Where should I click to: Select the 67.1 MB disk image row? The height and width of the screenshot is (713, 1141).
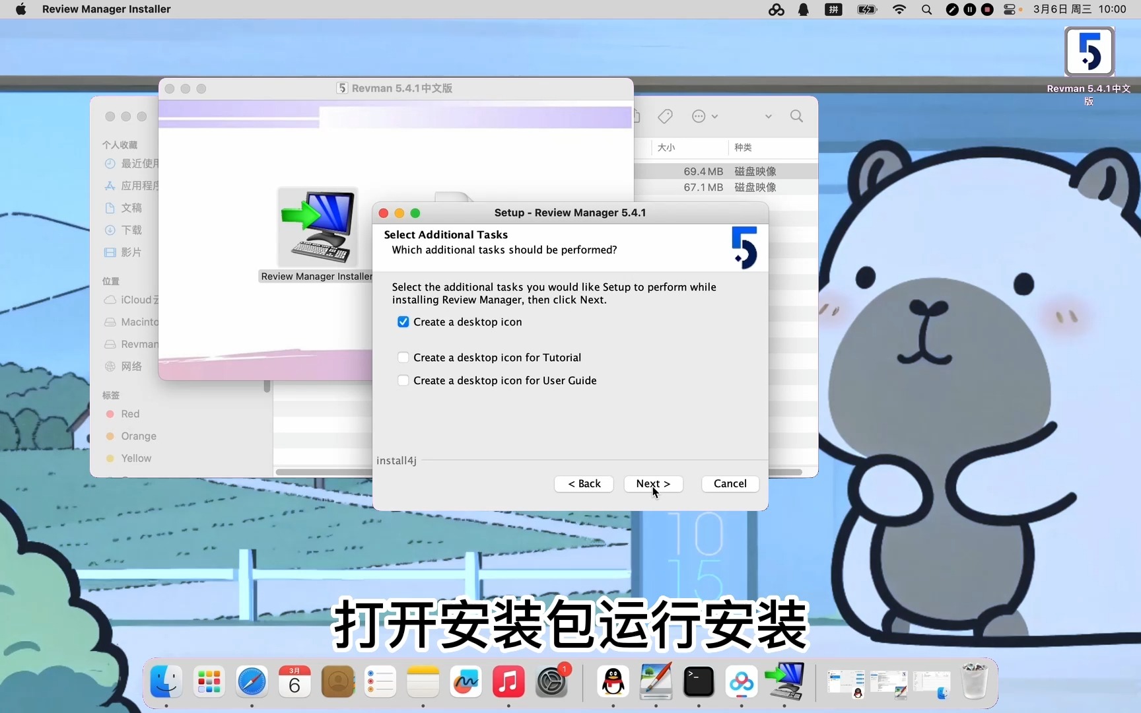tap(726, 187)
